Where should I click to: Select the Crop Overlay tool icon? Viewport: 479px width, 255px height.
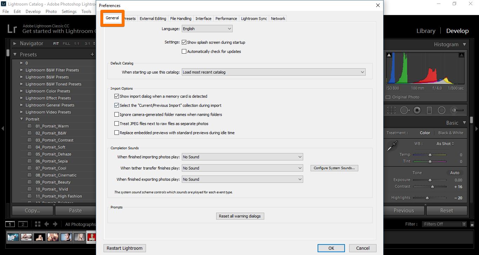click(391, 110)
